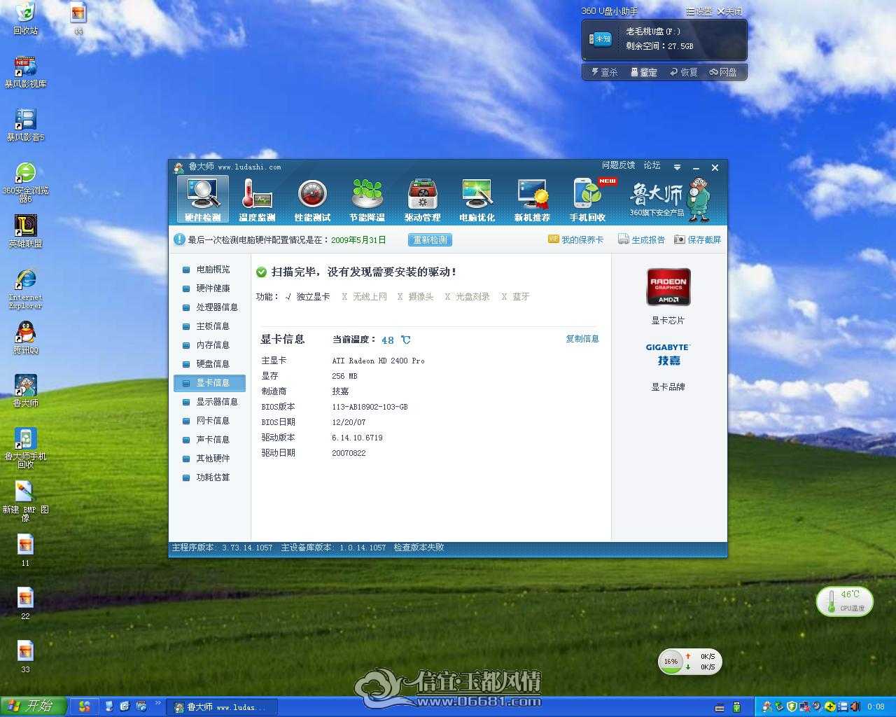Open the 新机推荐 section

point(532,200)
